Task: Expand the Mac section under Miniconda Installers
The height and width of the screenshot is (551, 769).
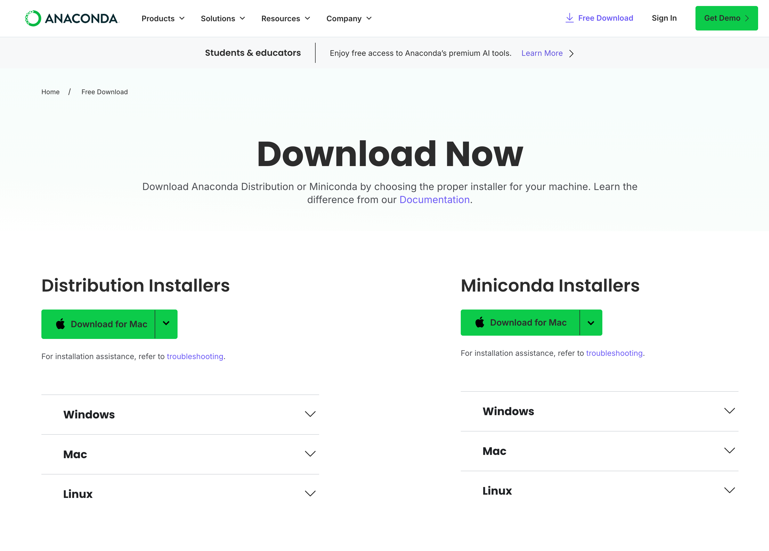Action: coord(599,451)
